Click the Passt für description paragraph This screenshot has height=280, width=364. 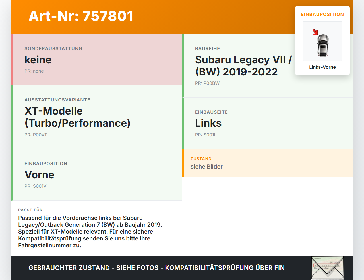[x=90, y=232]
